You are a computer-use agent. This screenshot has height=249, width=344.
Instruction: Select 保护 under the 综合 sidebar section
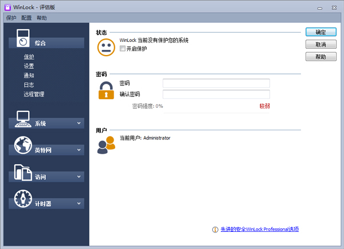[29, 57]
